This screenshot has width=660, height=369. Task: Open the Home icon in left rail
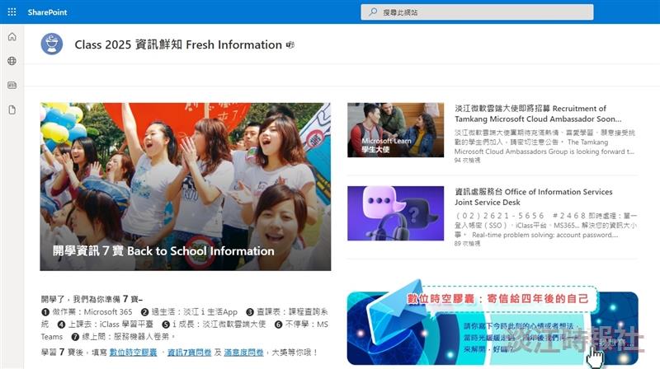coord(12,36)
